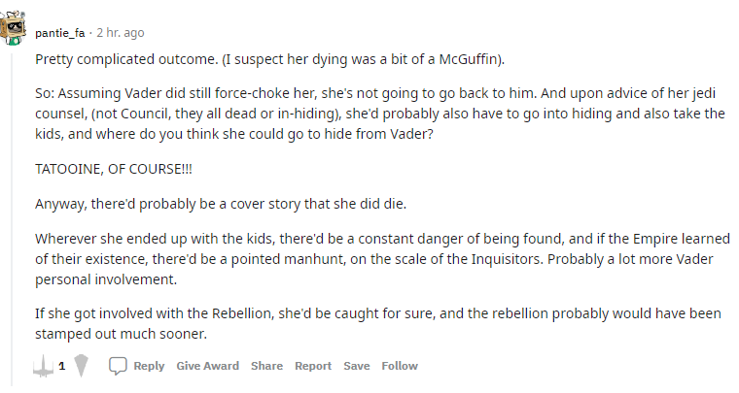Collapse the comment using the thread line
Viewport: 739px width, 393px height.
tap(12, 216)
